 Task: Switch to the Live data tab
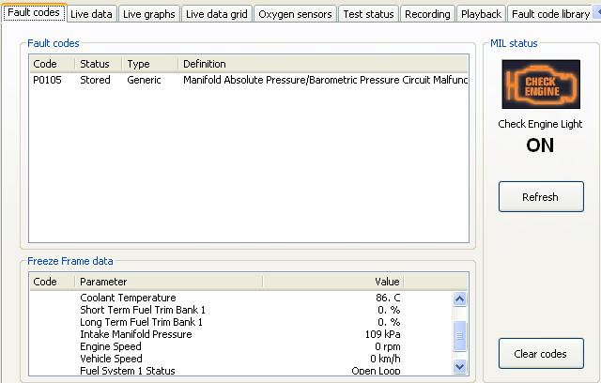pos(91,14)
